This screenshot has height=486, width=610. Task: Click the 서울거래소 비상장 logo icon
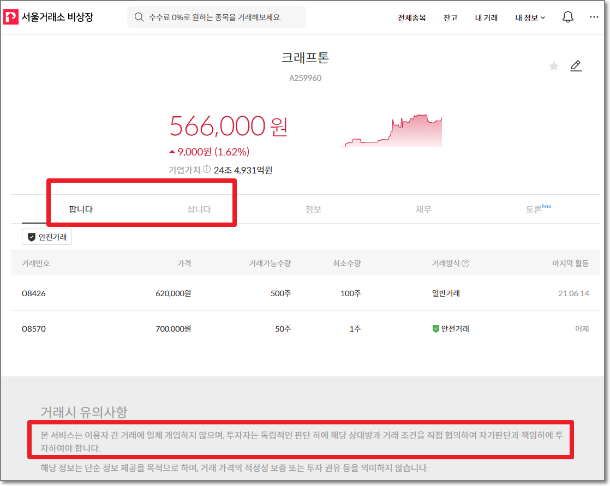[x=11, y=17]
